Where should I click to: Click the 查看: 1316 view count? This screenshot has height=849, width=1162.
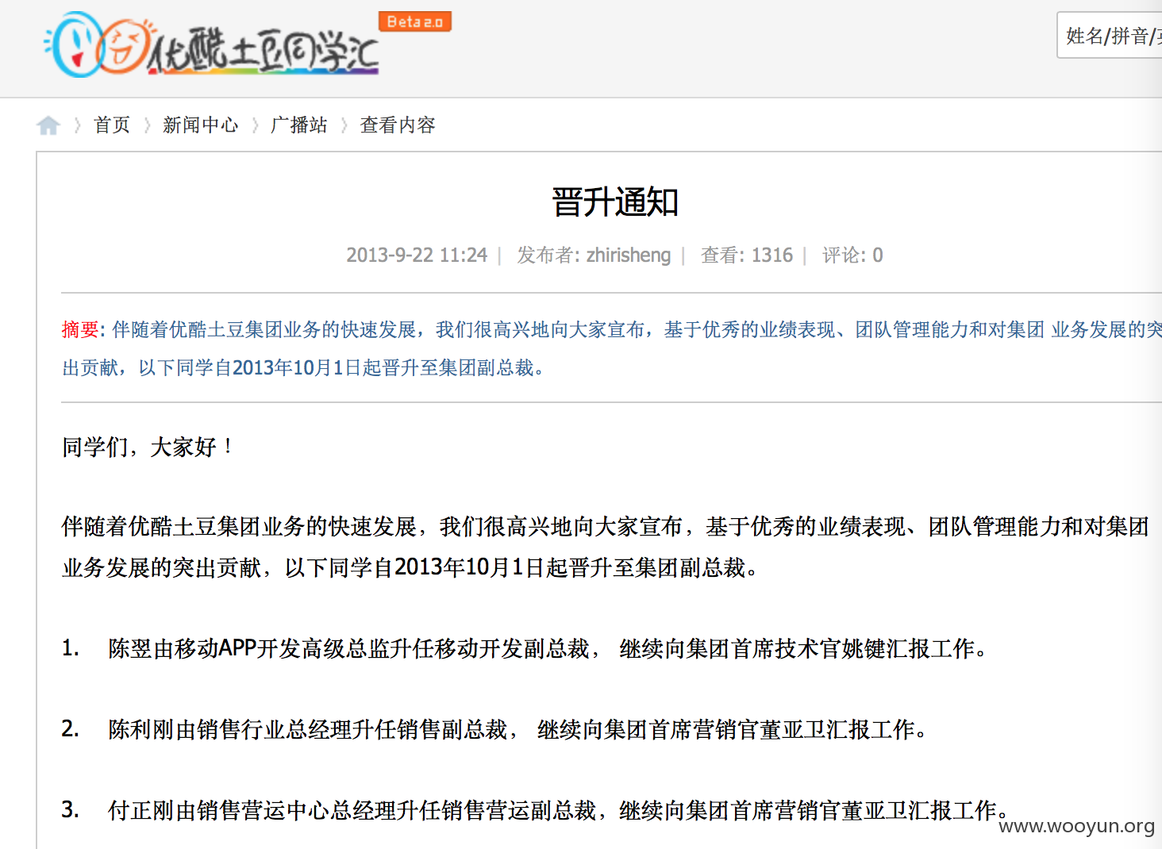pos(747,255)
